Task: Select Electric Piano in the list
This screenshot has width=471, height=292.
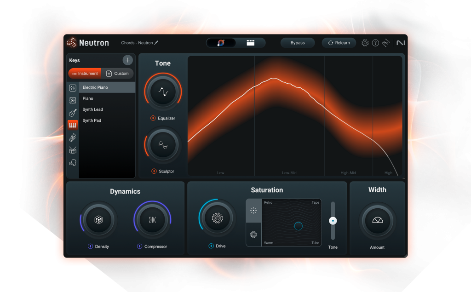Action: 107,87
